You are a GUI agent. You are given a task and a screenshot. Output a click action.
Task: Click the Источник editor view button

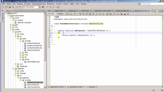coord(51,14)
